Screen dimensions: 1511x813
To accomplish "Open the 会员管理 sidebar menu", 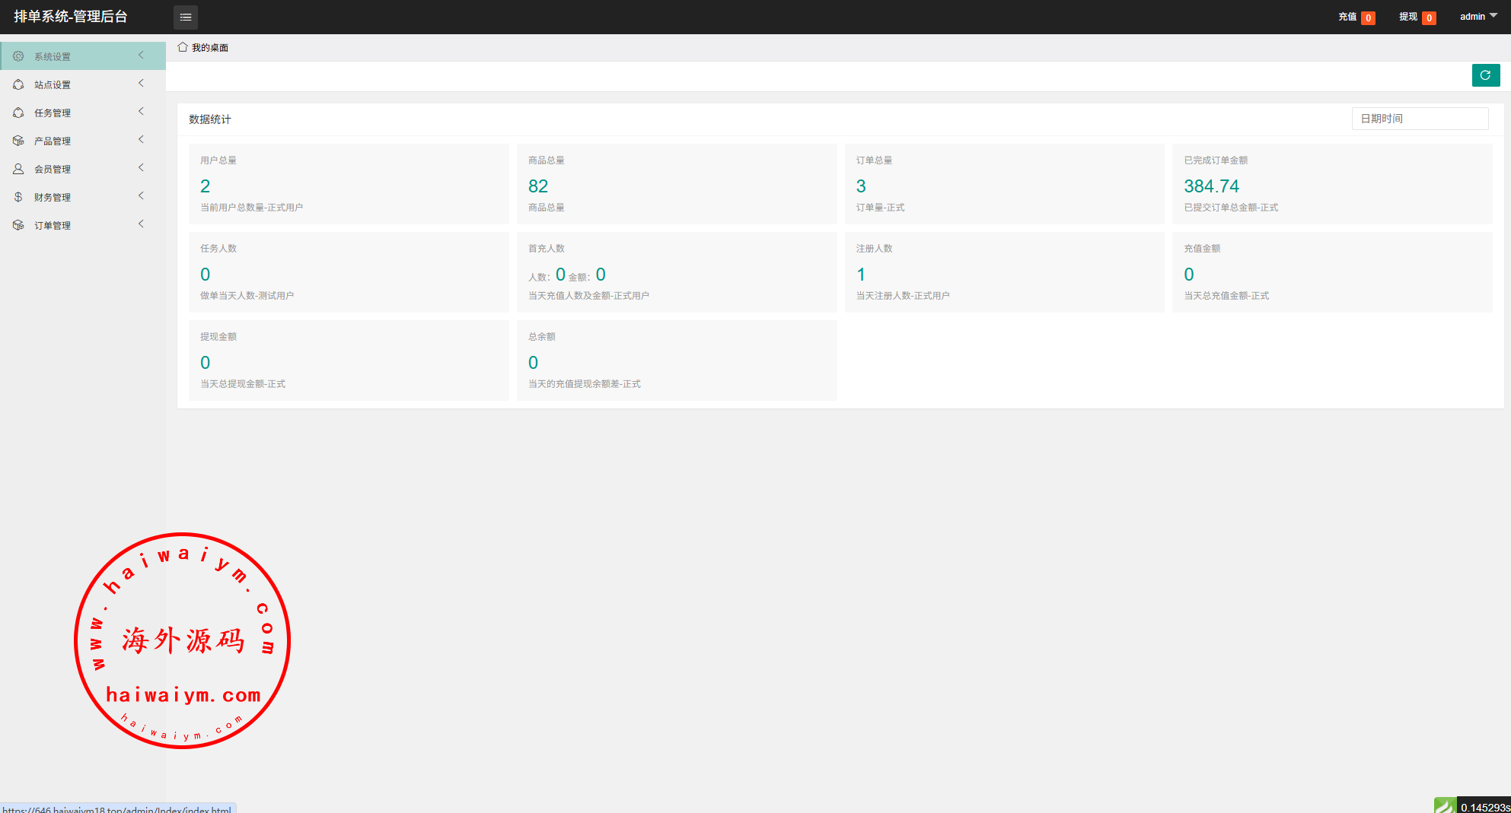I will click(x=53, y=169).
